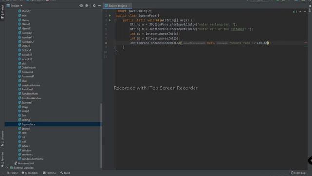The width and height of the screenshot is (312, 176).
Task: Toggle the Project side tool window tab
Action: coord(2,12)
